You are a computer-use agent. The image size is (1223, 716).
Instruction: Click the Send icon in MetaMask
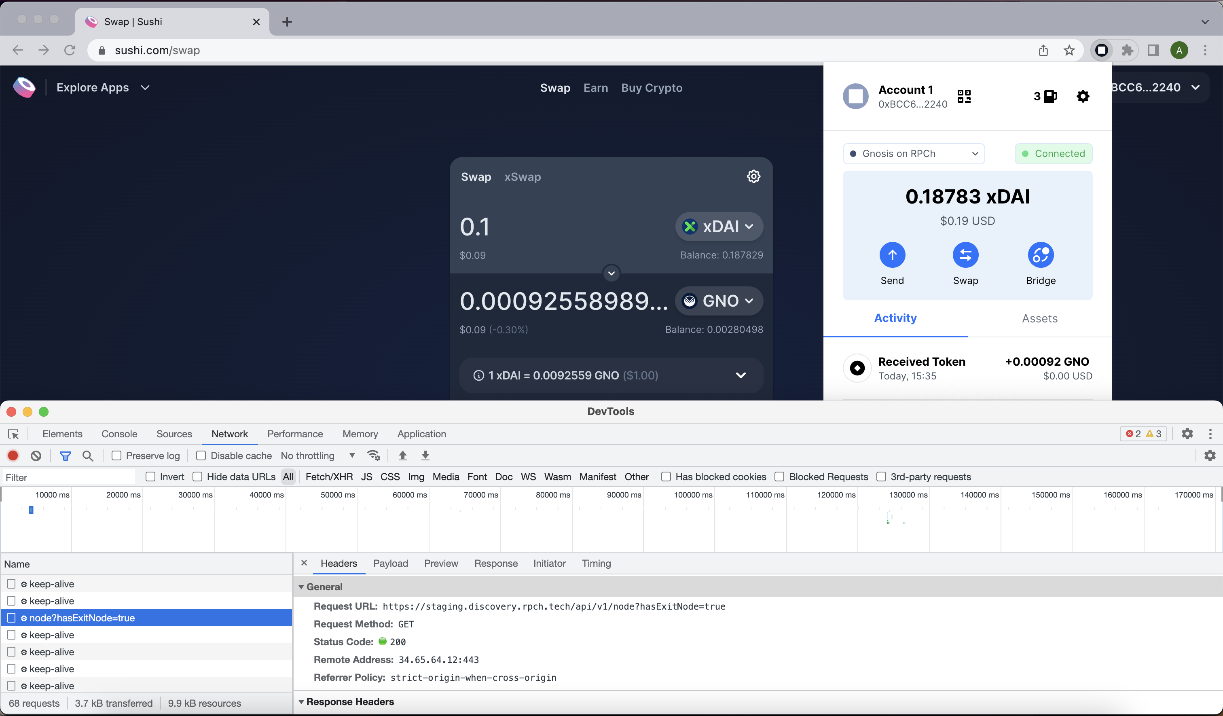(892, 255)
